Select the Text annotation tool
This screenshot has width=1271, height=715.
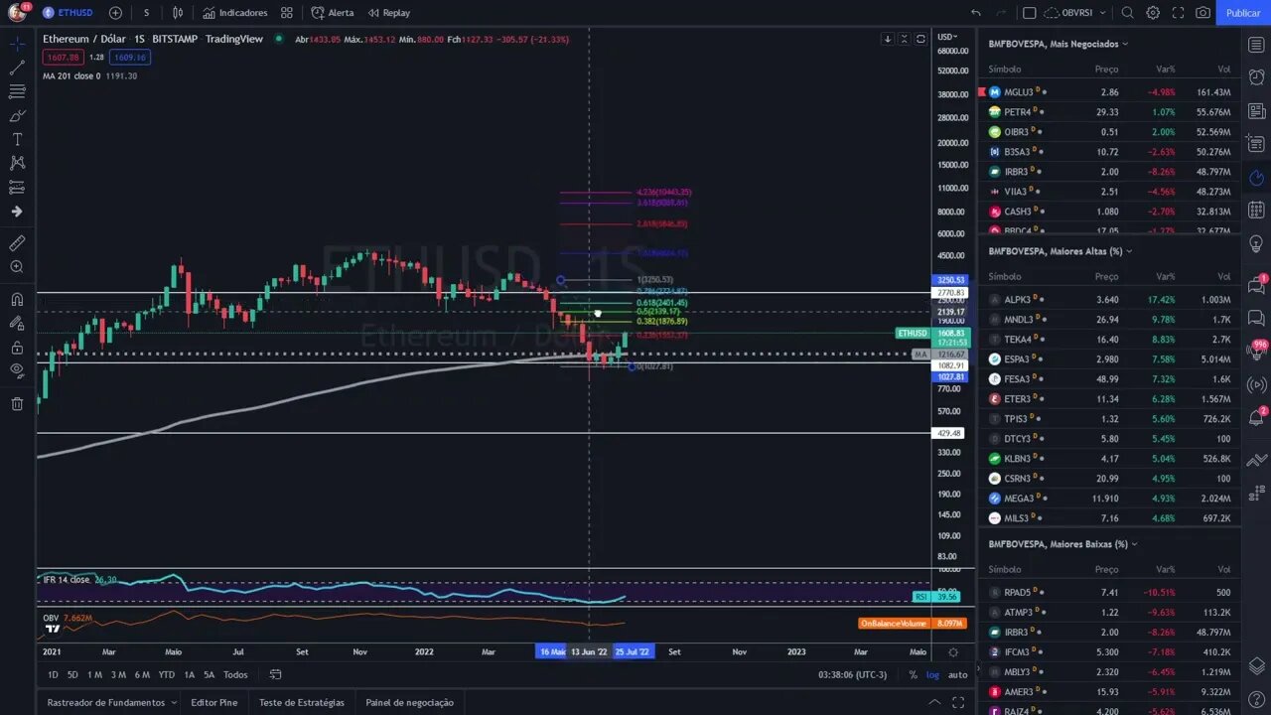(x=17, y=139)
